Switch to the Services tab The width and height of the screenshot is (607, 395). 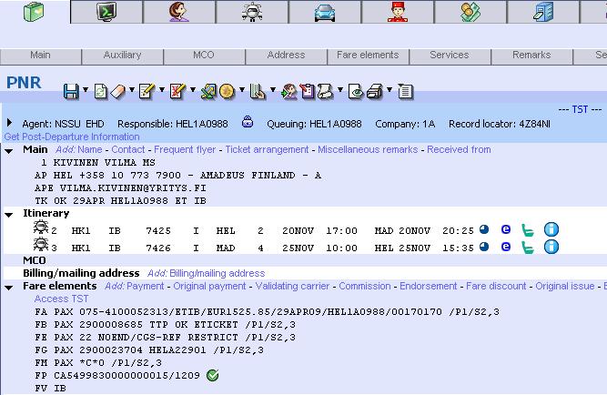coord(450,56)
